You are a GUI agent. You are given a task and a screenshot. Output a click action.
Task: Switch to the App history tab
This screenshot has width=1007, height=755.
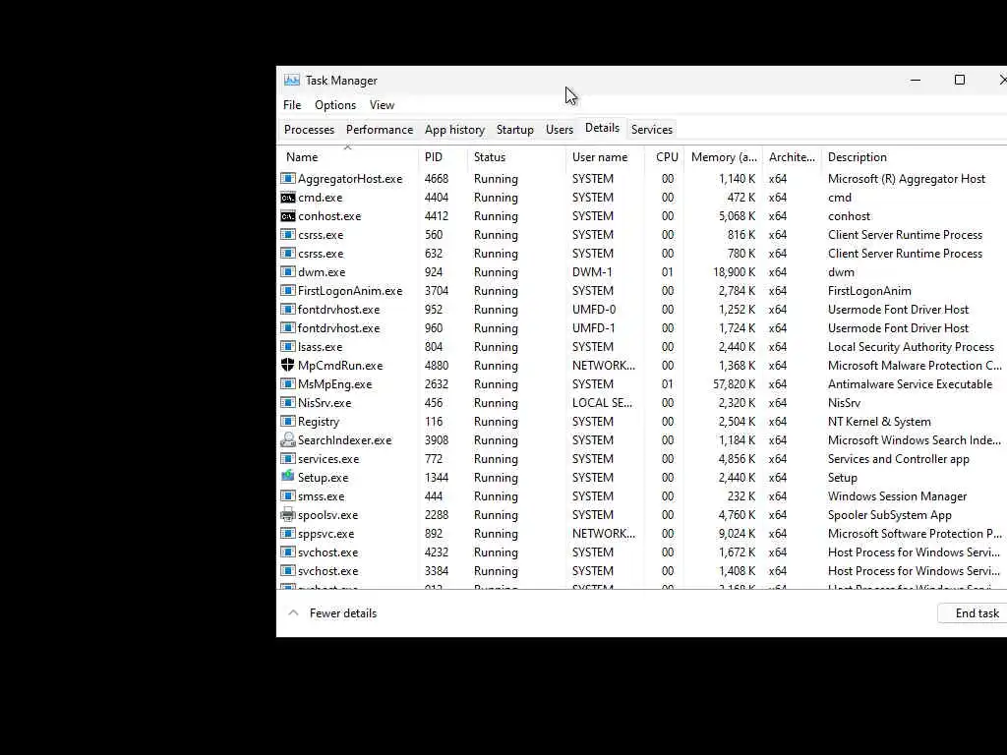coord(454,129)
